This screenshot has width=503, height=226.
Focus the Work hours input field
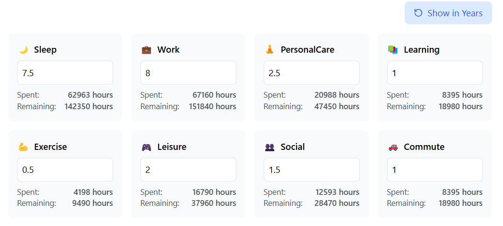pyautogui.click(x=188, y=73)
